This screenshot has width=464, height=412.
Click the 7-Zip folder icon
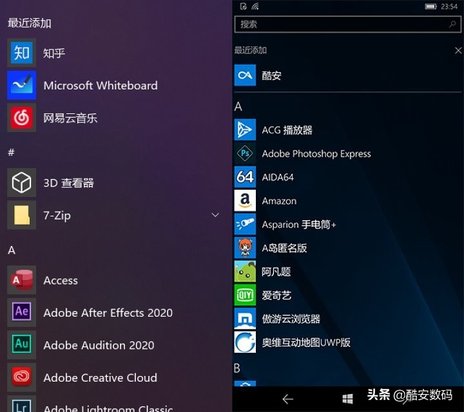tap(22, 215)
